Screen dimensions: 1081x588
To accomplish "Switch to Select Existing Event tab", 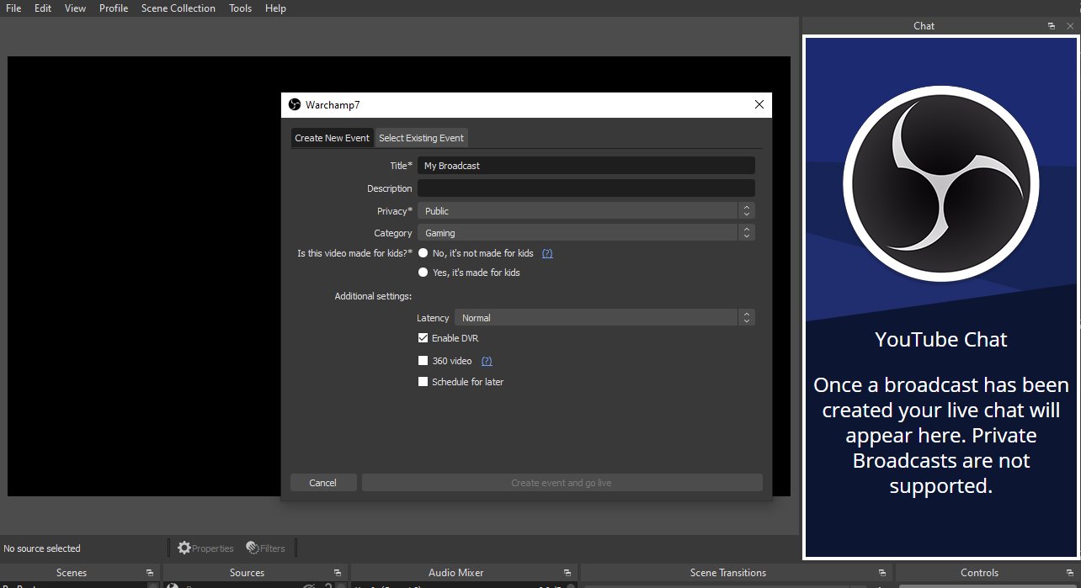I will (x=421, y=138).
